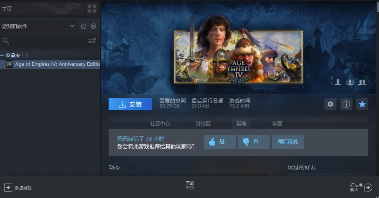Viewport: 379px width, 198px height.
Task: Toggle the favorite star button
Action: coord(362,104)
